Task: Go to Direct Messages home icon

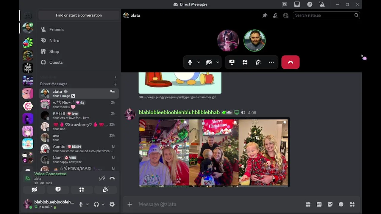Action: (28, 15)
